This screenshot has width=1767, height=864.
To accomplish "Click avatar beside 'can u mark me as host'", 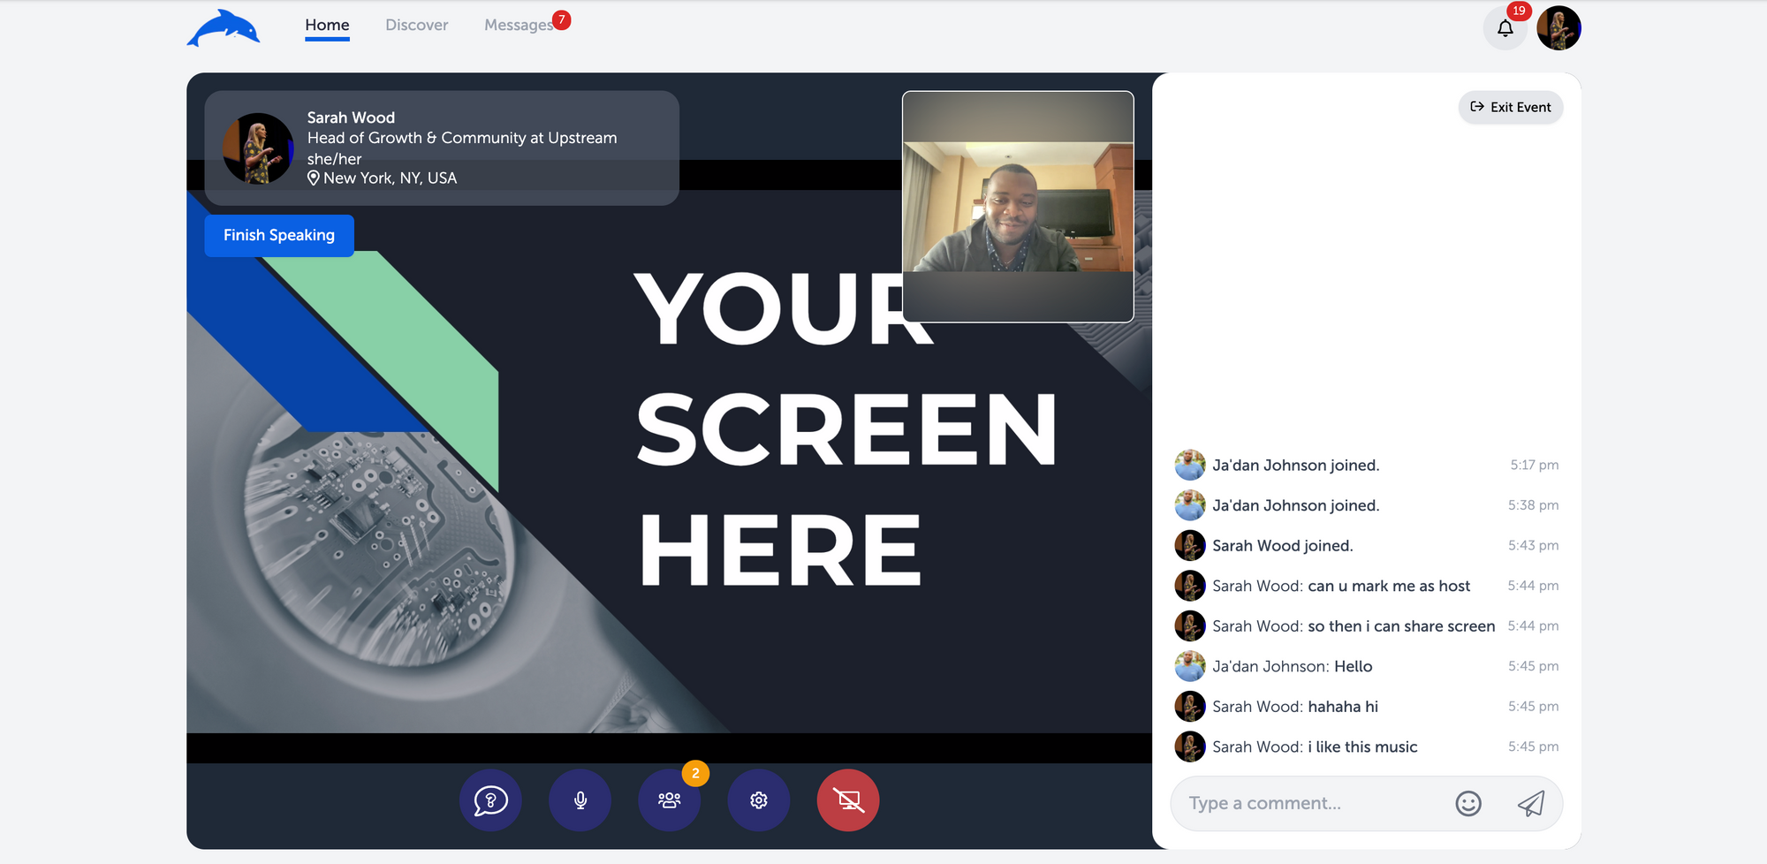I will (x=1190, y=586).
